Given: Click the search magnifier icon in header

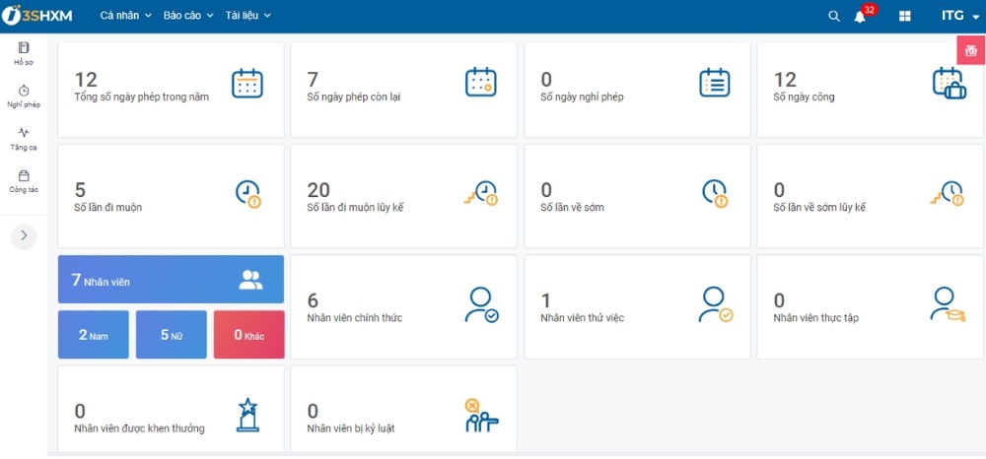Looking at the screenshot, I should tap(833, 16).
